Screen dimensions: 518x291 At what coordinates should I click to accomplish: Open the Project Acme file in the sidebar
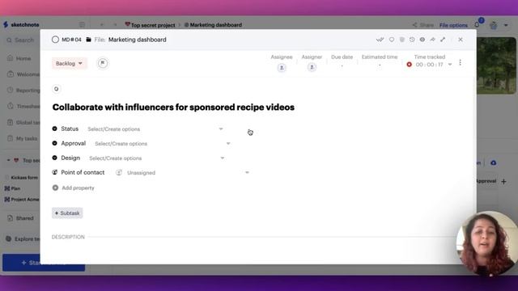(x=22, y=200)
